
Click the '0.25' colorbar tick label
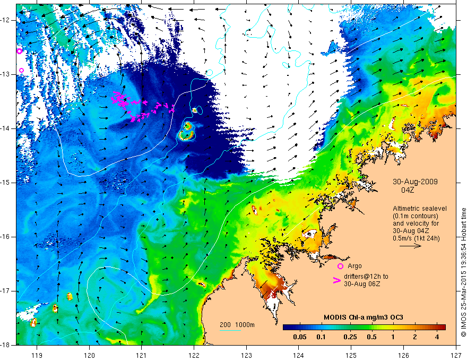(350, 337)
